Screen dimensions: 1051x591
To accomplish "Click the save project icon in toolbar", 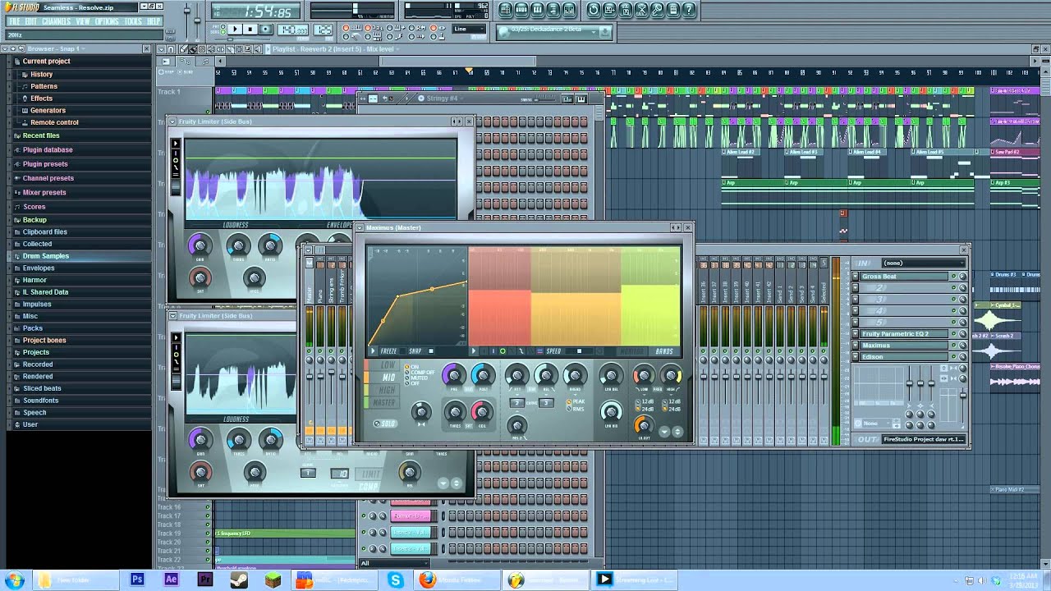I will [x=609, y=10].
